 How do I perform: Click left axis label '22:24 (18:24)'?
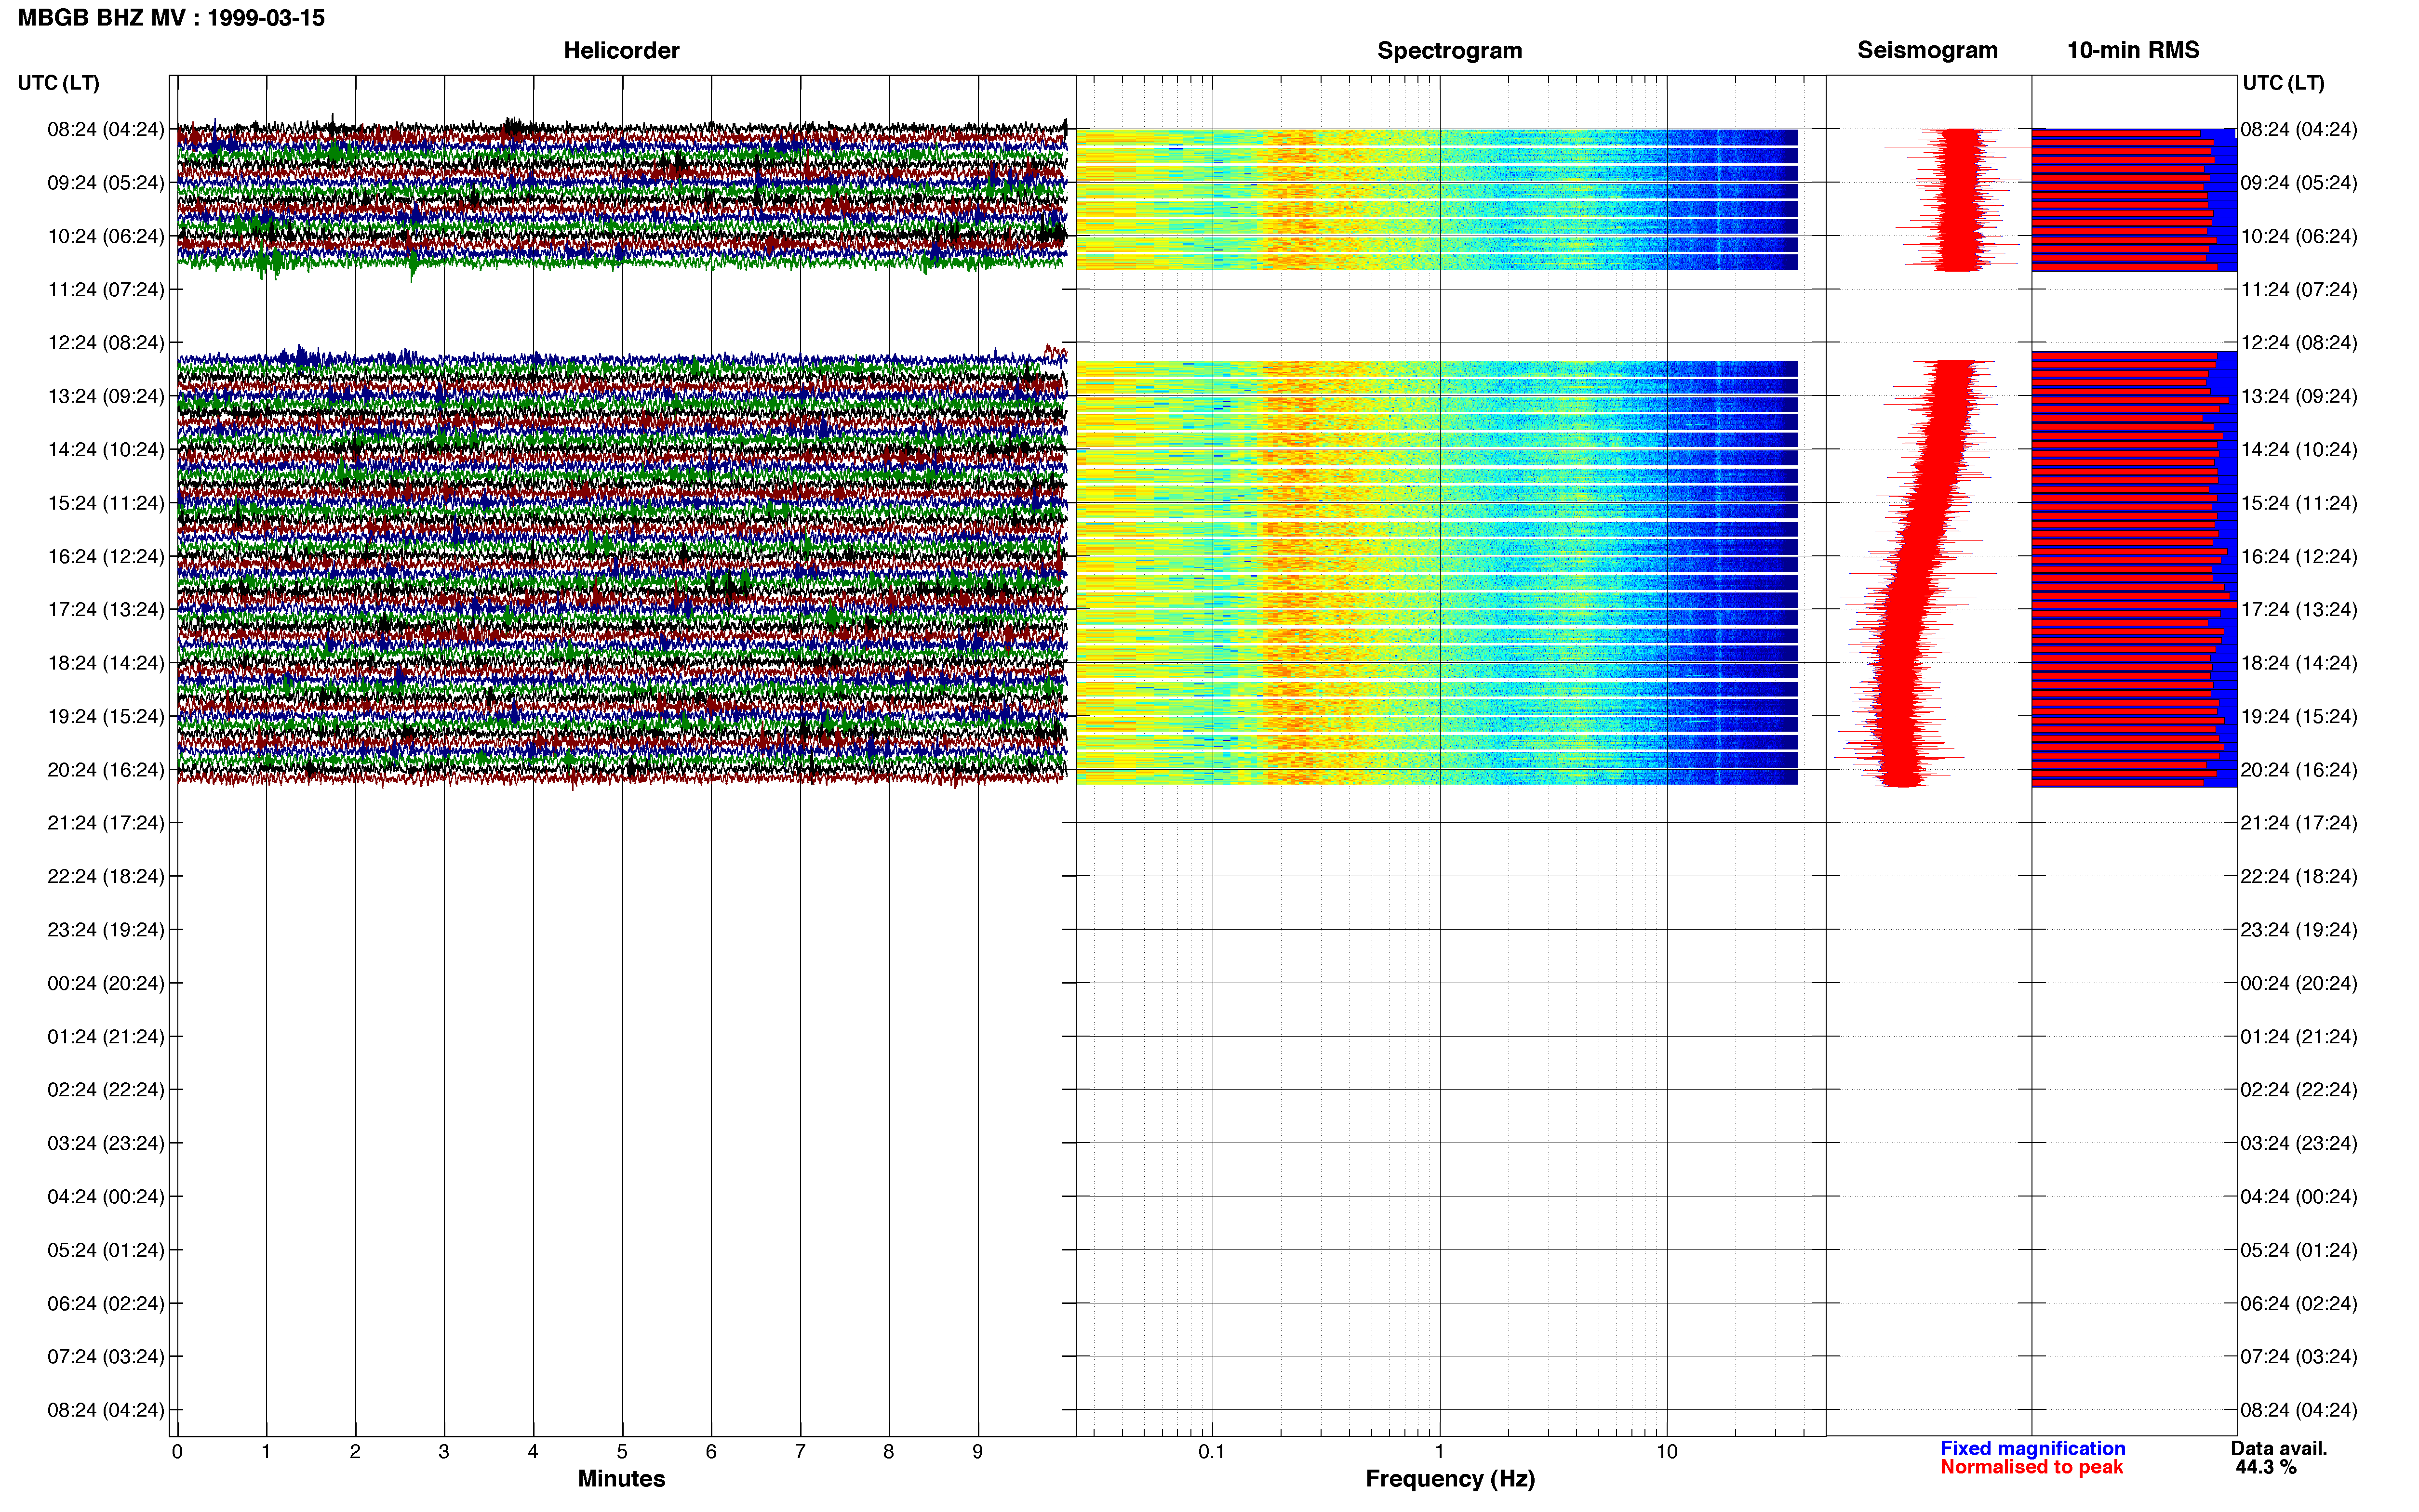(x=106, y=876)
